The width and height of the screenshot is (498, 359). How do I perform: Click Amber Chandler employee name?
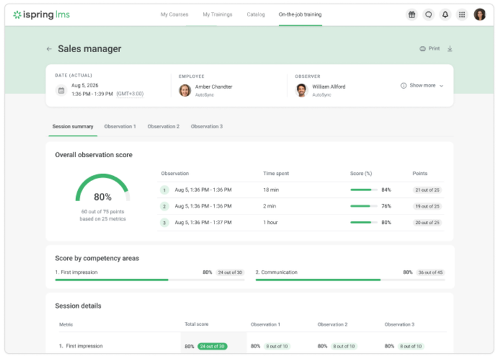(213, 87)
